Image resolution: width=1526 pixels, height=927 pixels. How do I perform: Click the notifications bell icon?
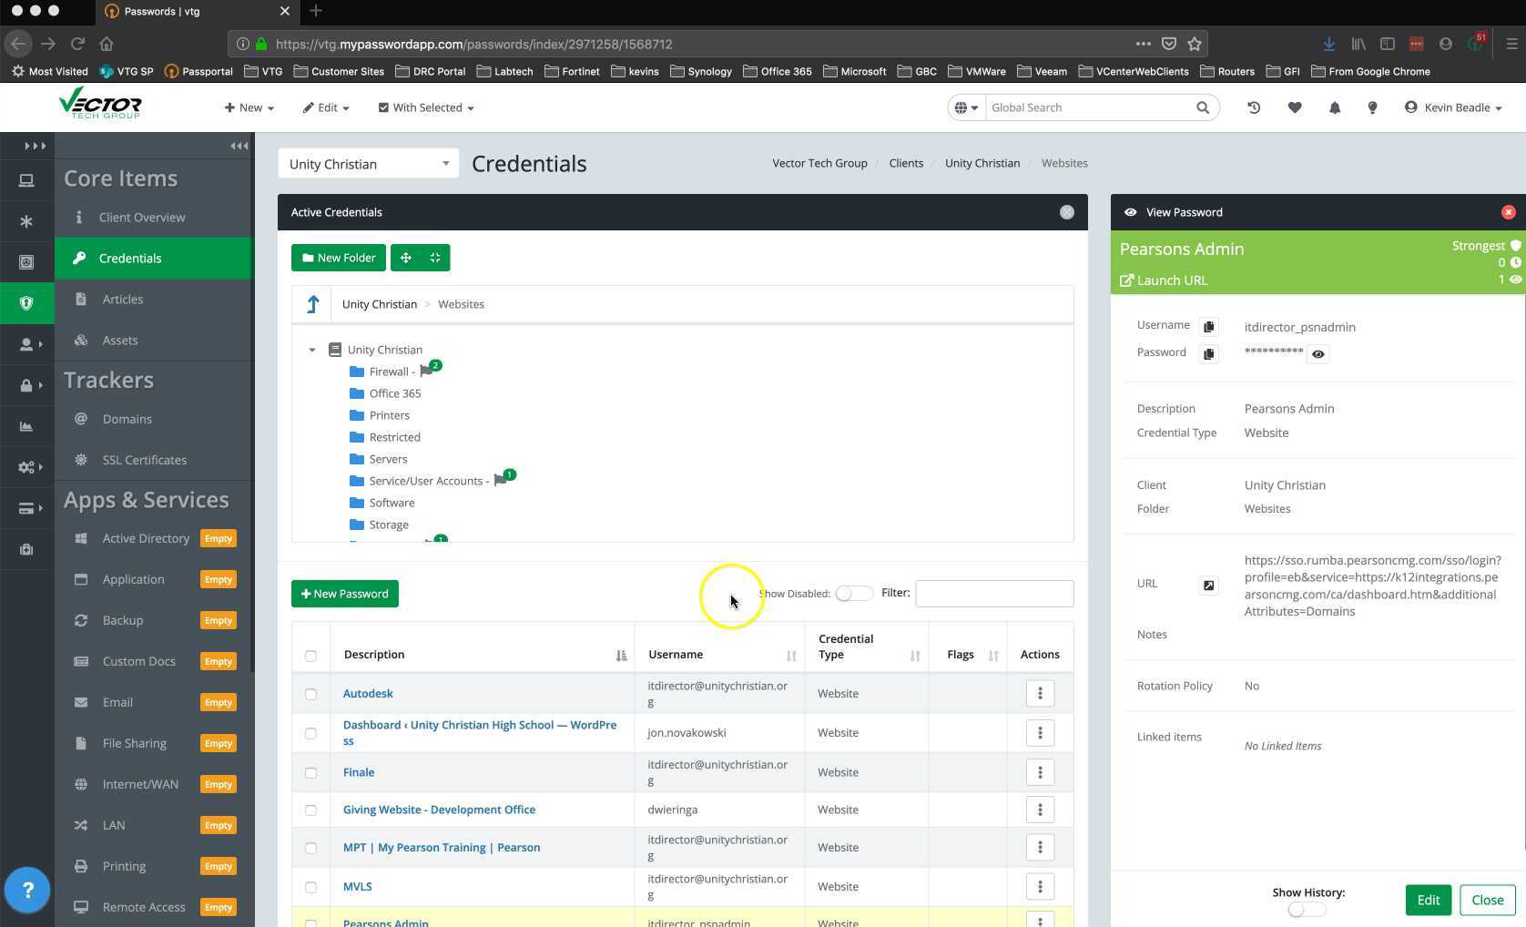1334,107
